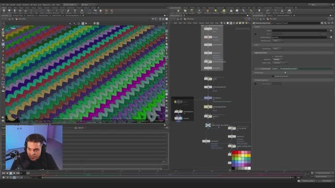Switch to the Modify shelf tab
335x188 pixels.
[x=9, y=8]
